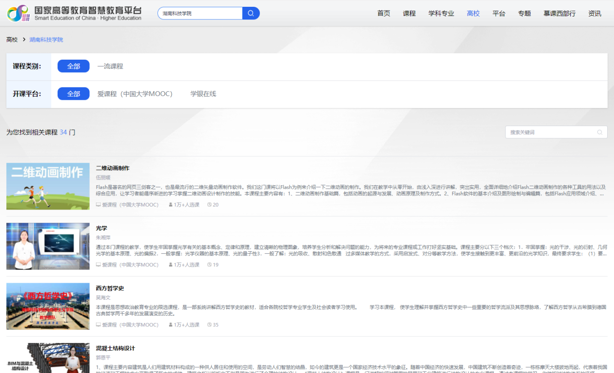The image size is (614, 373).
Task: Click the blue search magnifier button
Action: click(x=251, y=13)
